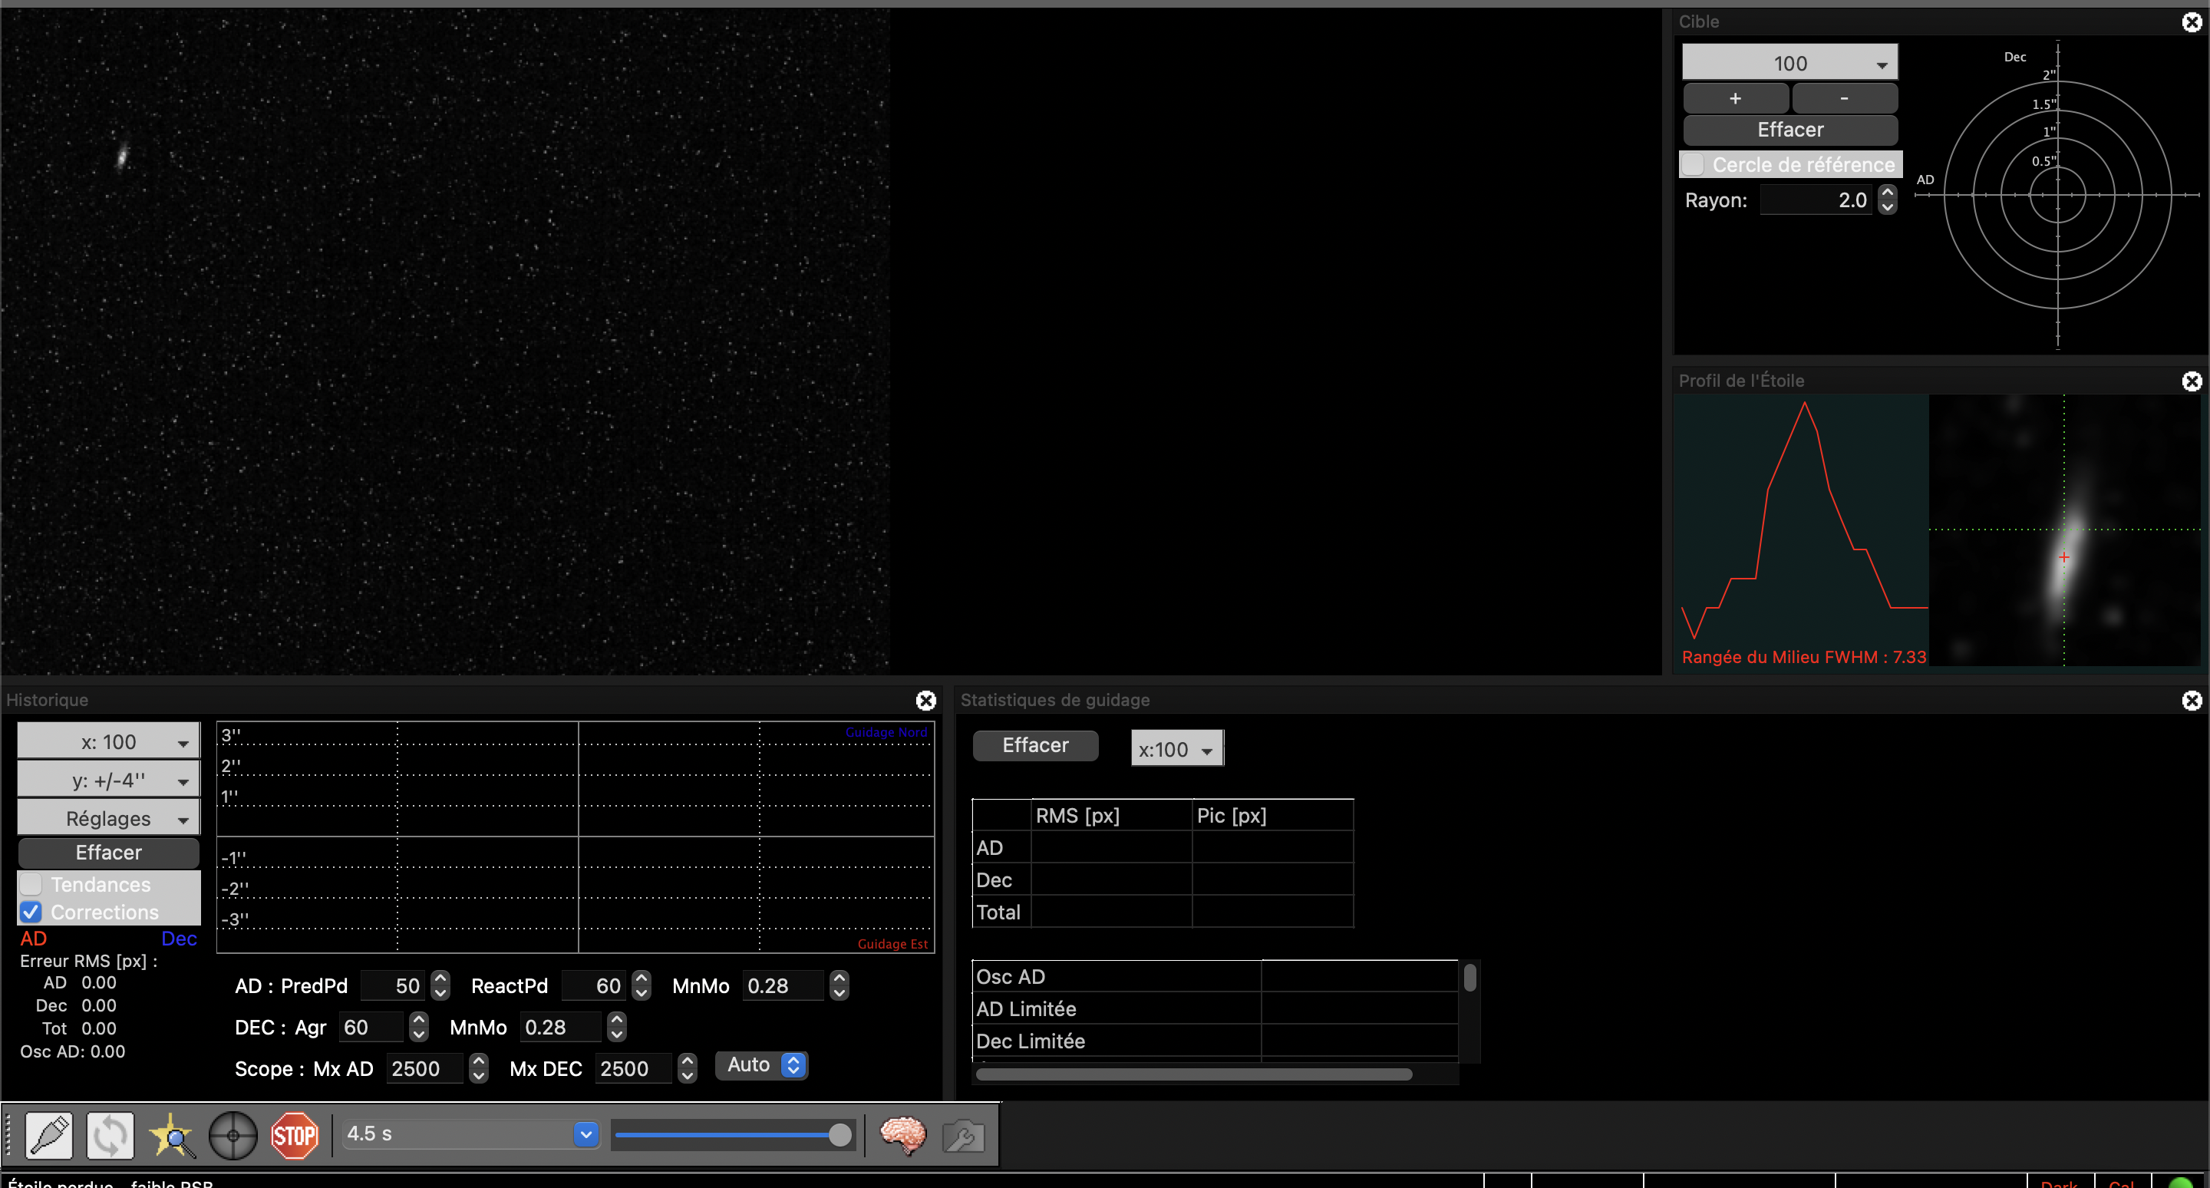
Task: Click the Mx AD value field
Action: 424,1068
